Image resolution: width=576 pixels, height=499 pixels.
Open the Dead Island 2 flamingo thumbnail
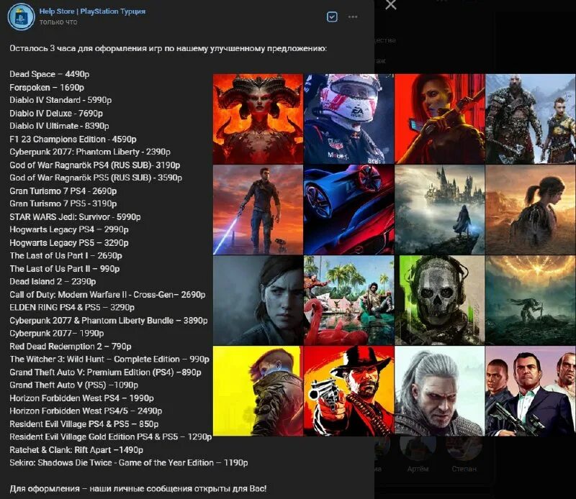click(348, 300)
